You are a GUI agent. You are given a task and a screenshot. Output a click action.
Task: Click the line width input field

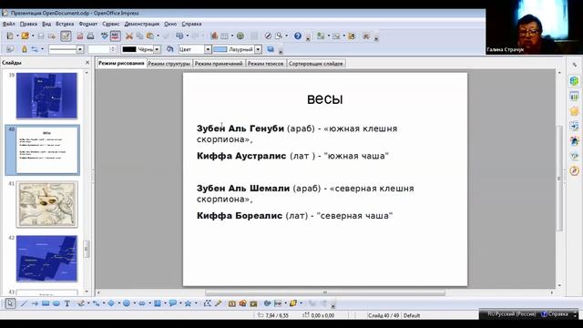coord(99,49)
